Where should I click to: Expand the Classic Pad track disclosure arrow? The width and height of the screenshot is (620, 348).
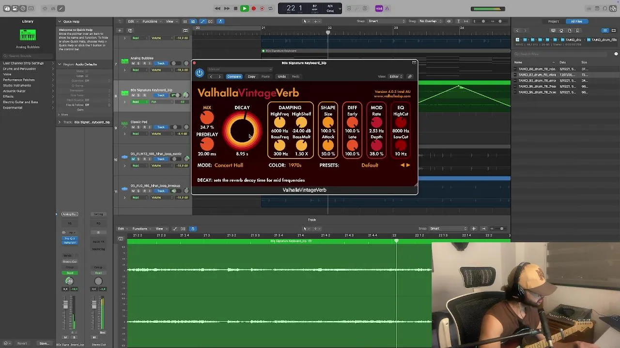click(124, 134)
